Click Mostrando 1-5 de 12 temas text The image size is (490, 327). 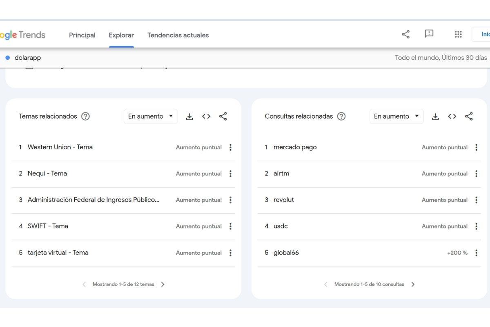(123, 284)
